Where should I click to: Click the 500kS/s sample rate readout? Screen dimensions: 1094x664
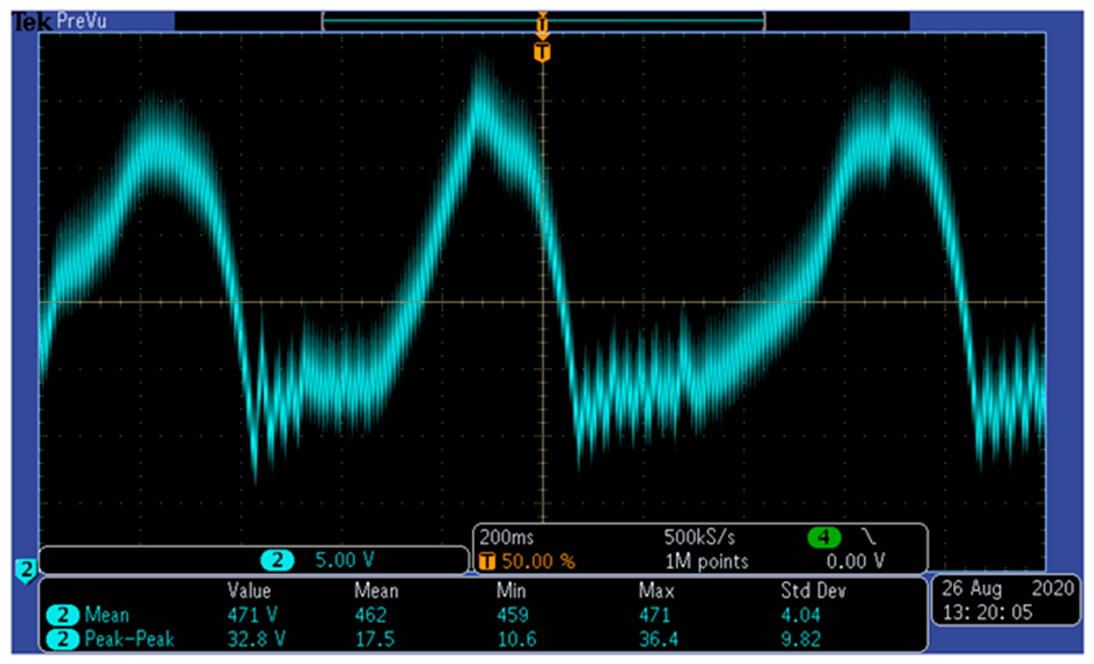pos(699,538)
